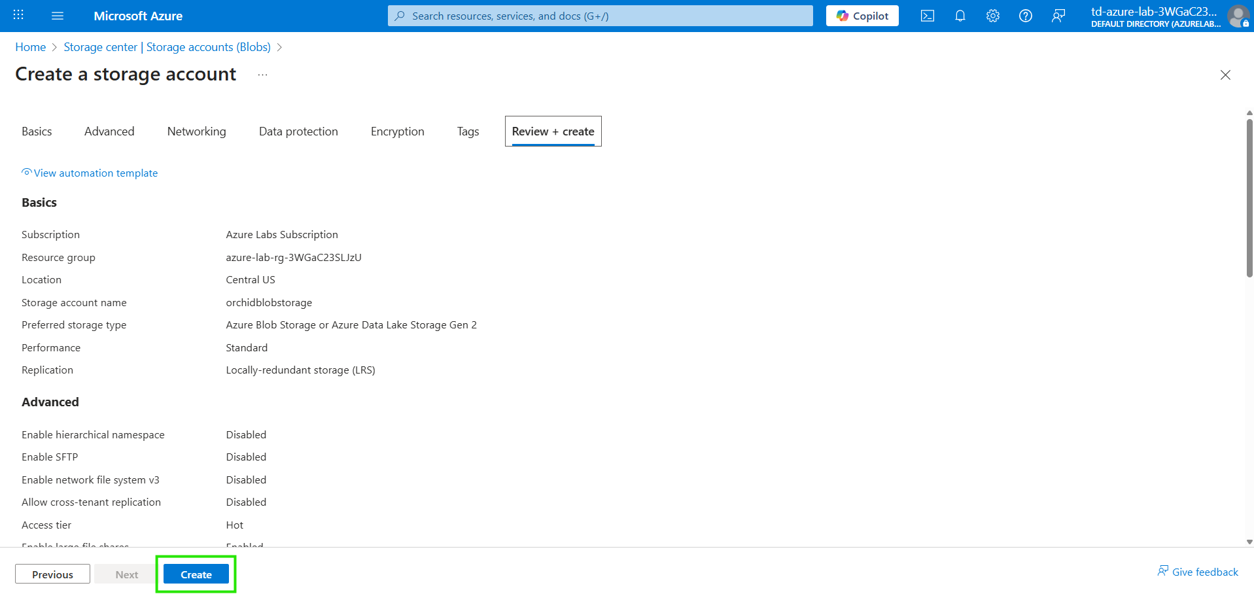
Task: Open the notifications bell
Action: (x=960, y=16)
